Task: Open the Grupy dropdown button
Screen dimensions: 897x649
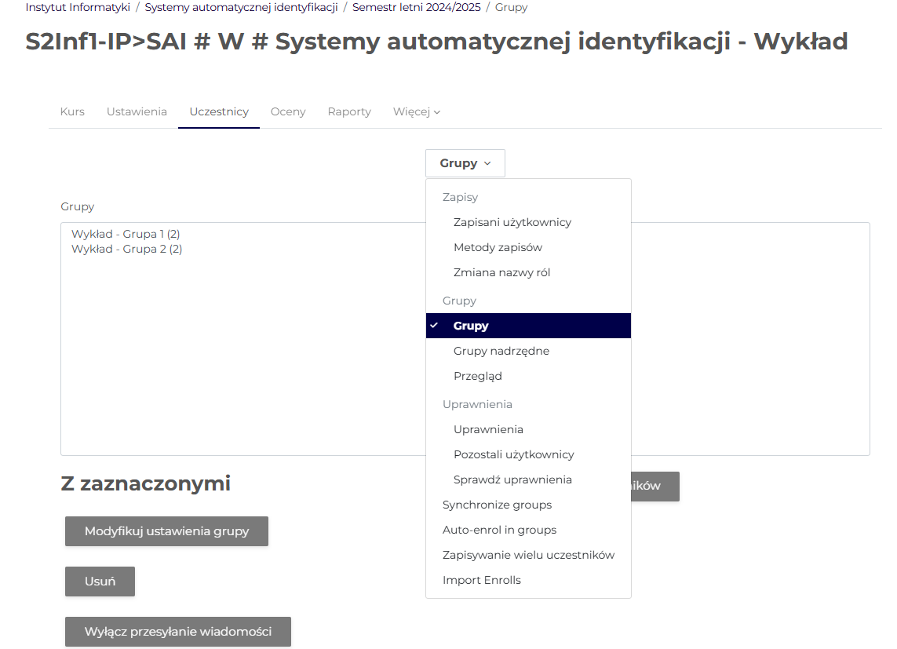Action: tap(465, 163)
